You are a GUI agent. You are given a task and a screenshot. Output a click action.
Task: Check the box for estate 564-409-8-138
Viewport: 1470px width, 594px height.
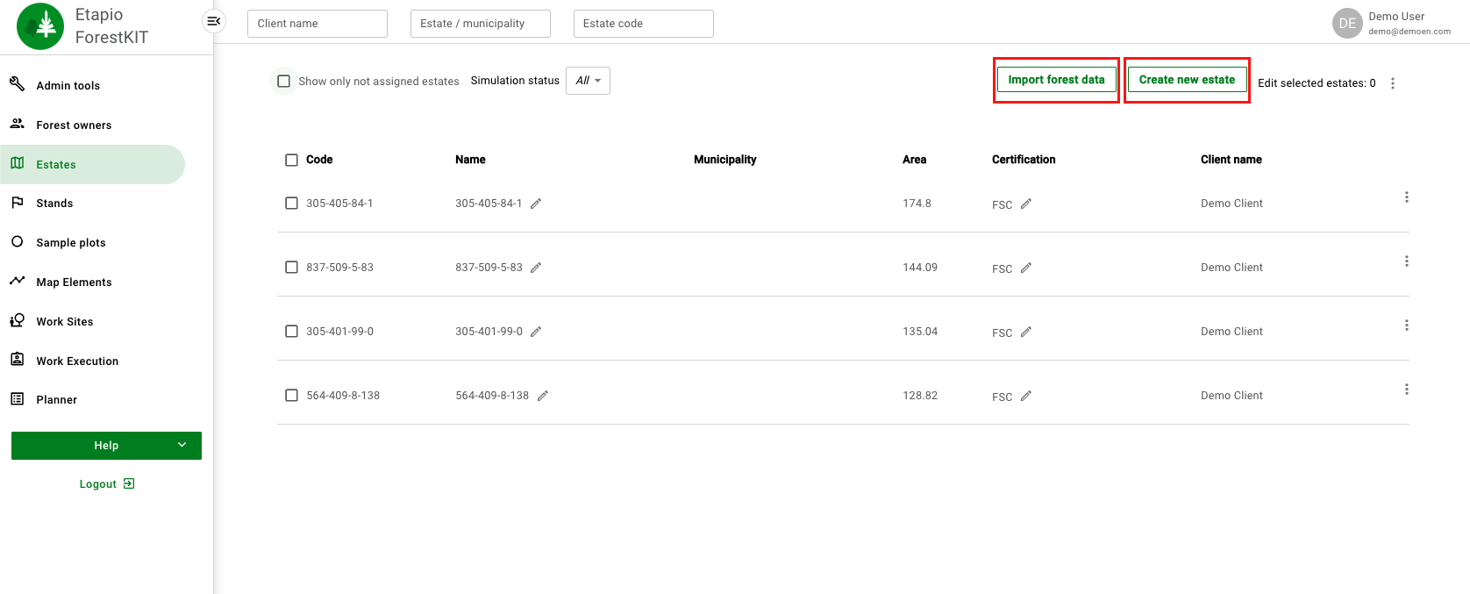(x=291, y=395)
